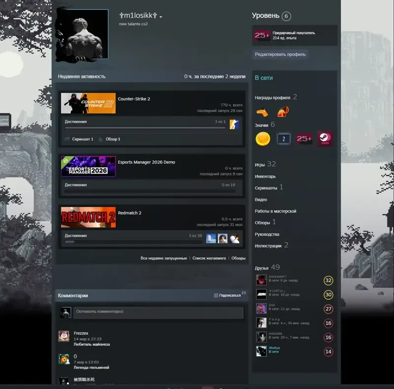Open Frezzex commenter avatar
This screenshot has width=394, height=389.
[x=64, y=336]
